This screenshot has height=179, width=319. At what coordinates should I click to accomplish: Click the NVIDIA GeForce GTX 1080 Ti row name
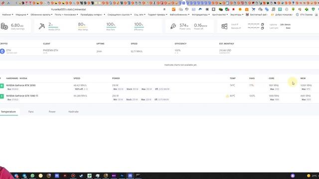pos(22,95)
